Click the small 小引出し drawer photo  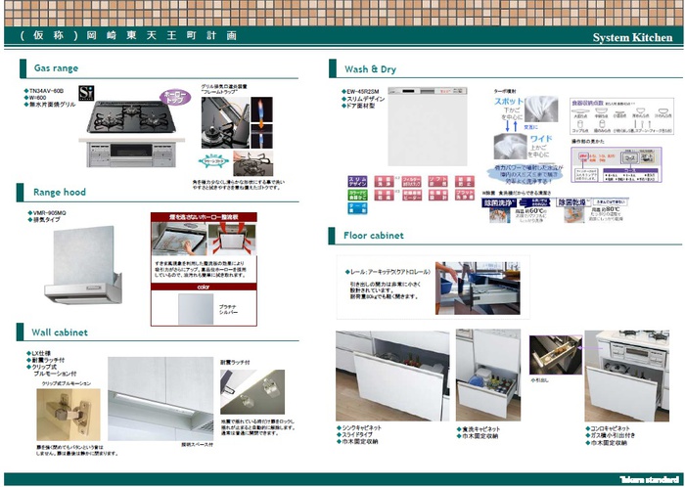click(x=555, y=355)
